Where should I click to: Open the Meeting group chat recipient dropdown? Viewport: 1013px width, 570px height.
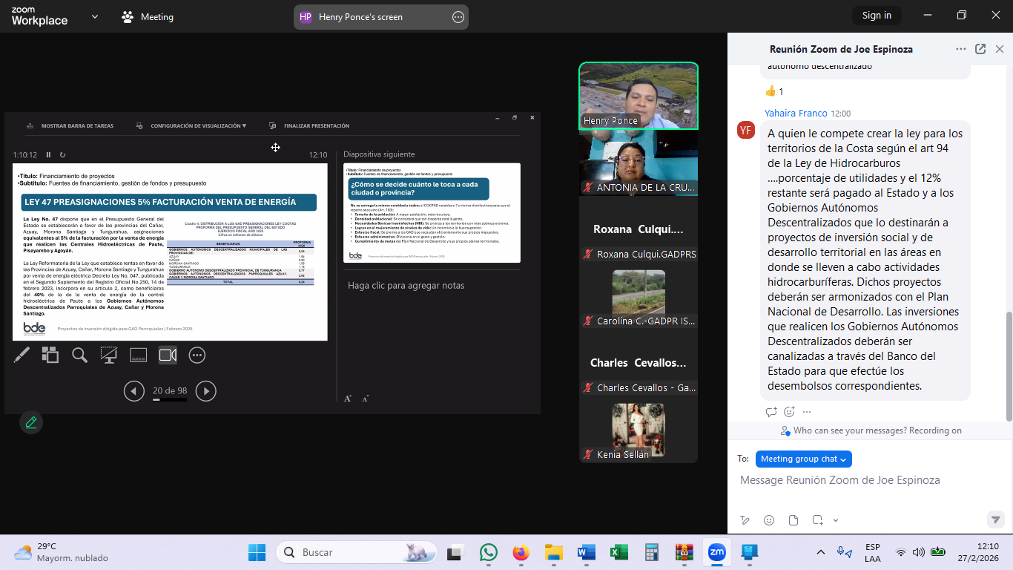click(x=803, y=459)
